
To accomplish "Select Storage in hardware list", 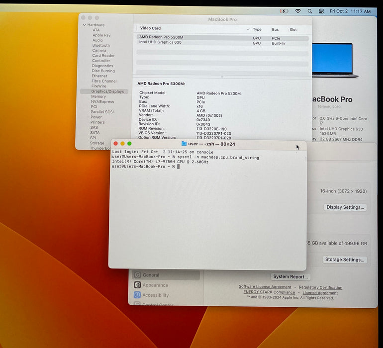I will (97, 143).
